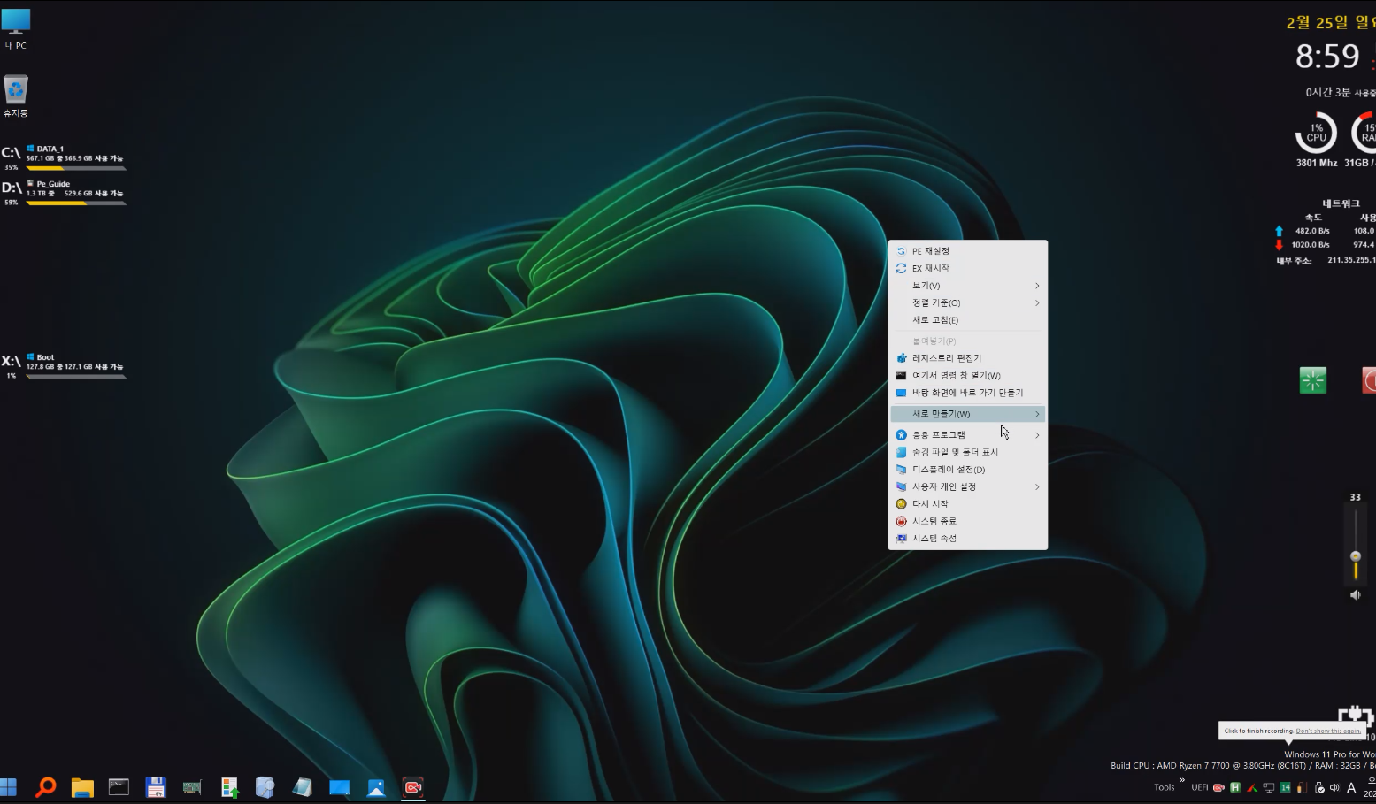1376x804 pixels.
Task: Open the 휴지통 recycle bin icon
Action: [16, 96]
